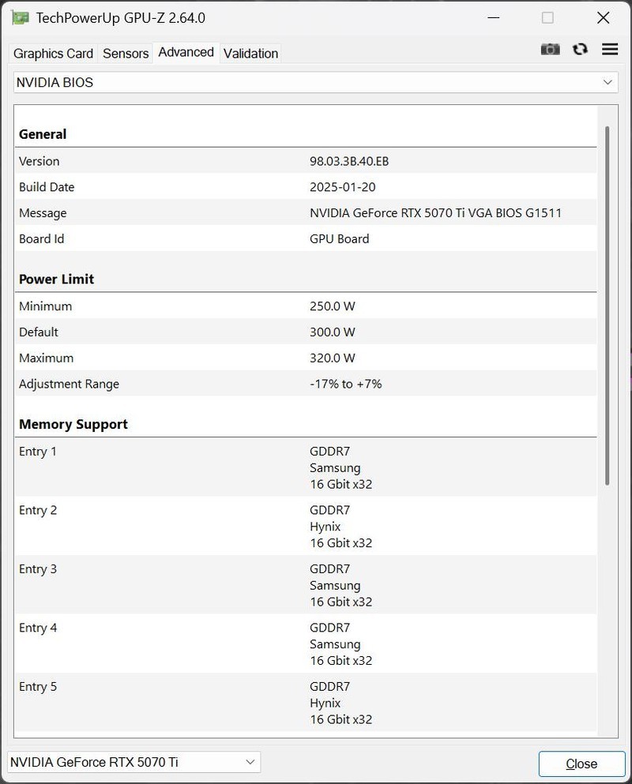632x784 pixels.
Task: Switch to the Graphics Card tab
Action: coord(52,53)
